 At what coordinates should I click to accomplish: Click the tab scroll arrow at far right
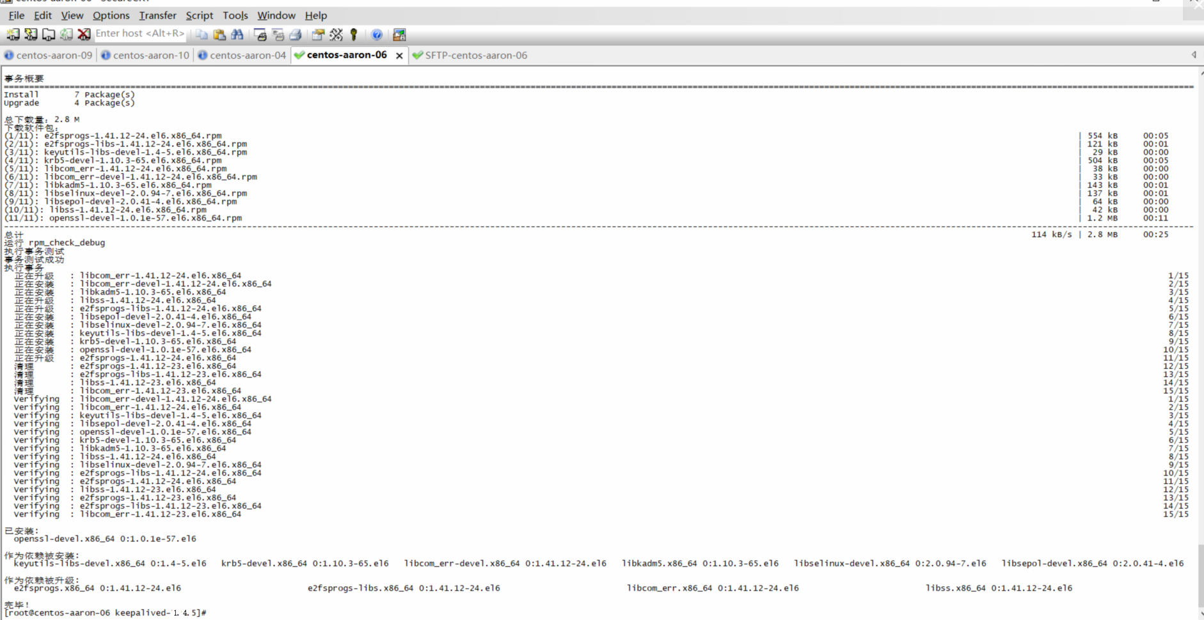click(x=1194, y=55)
